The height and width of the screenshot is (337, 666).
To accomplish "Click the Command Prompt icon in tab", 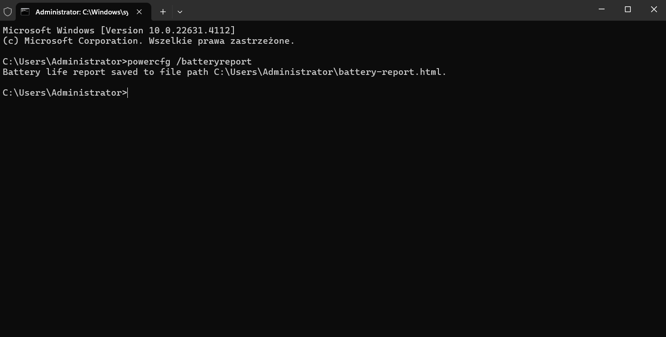I will [x=25, y=12].
